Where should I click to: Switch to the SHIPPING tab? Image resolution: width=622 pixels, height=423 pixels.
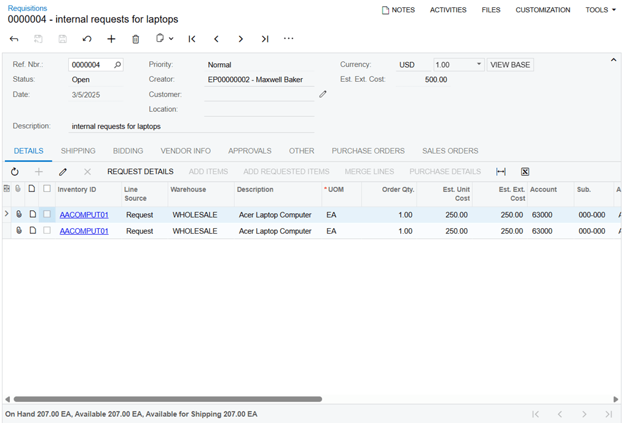[x=78, y=151]
